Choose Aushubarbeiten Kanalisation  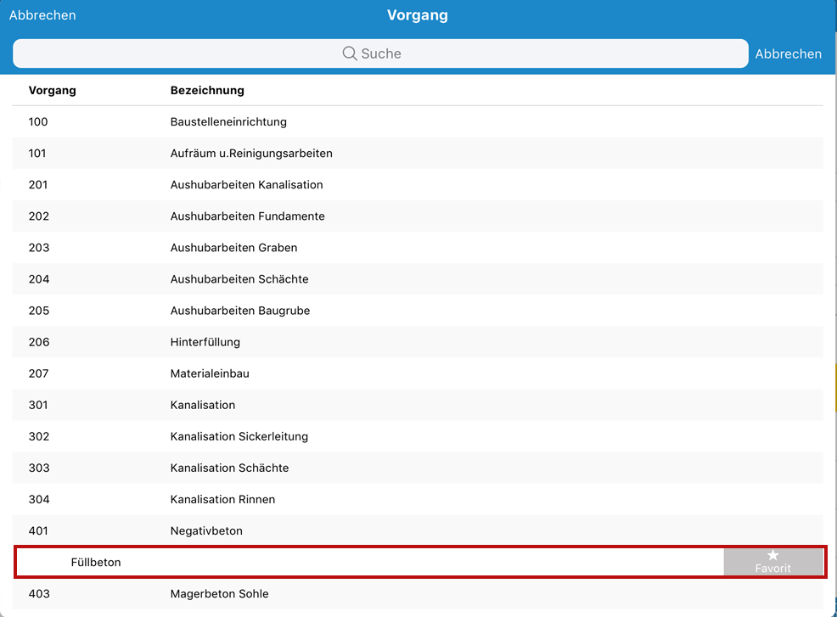pos(418,185)
